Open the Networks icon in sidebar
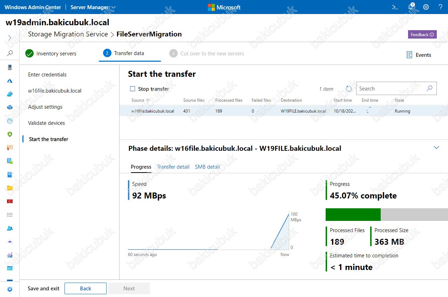The width and height of the screenshot is (448, 297). click(10, 242)
